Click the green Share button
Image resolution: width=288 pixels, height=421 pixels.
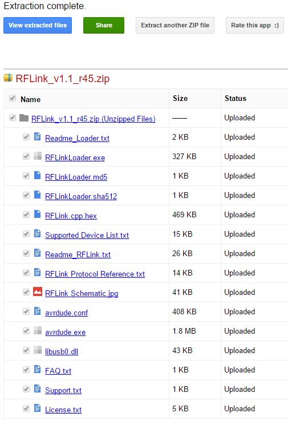(104, 25)
